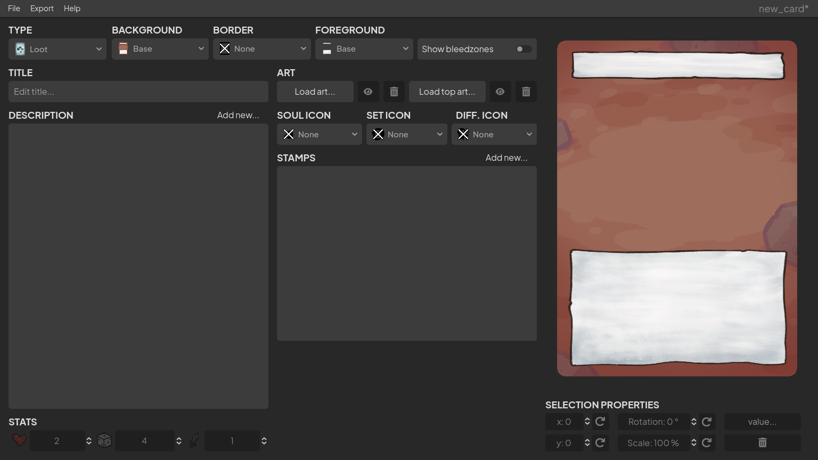Click the Rotation field
This screenshot has width=818, height=460.
[653, 422]
